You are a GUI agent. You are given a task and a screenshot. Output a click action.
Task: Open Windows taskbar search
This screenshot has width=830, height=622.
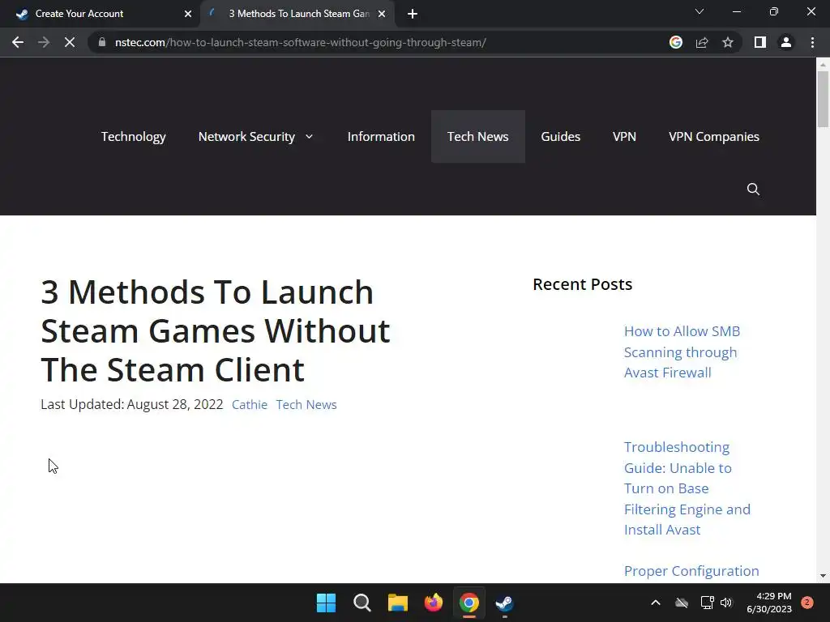(x=362, y=603)
